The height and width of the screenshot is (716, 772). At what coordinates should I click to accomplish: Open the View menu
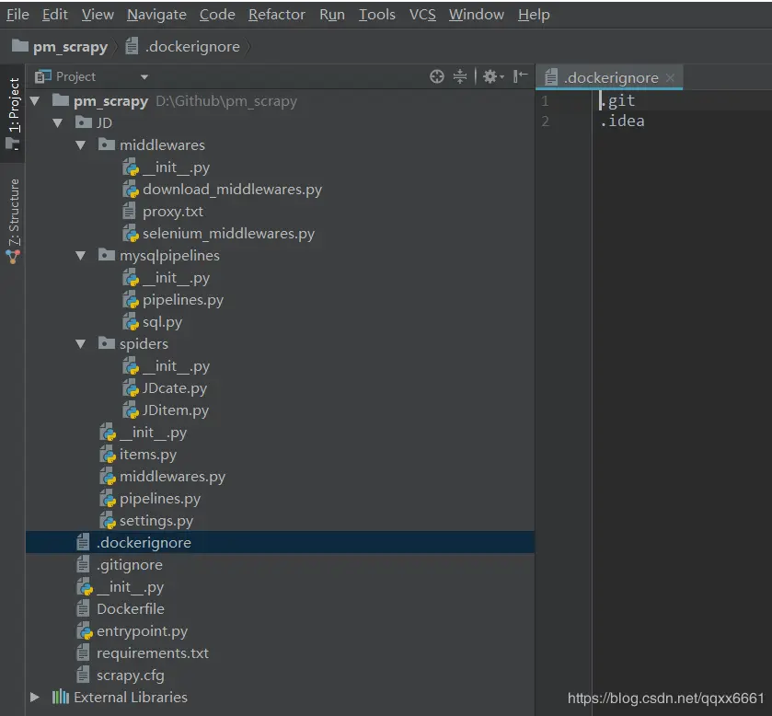tap(98, 15)
